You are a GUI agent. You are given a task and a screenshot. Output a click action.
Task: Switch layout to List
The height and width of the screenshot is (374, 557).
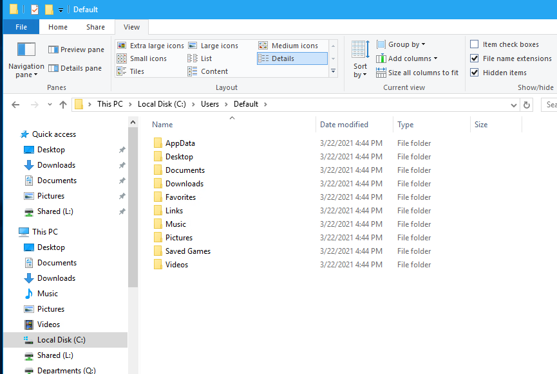tap(200, 58)
